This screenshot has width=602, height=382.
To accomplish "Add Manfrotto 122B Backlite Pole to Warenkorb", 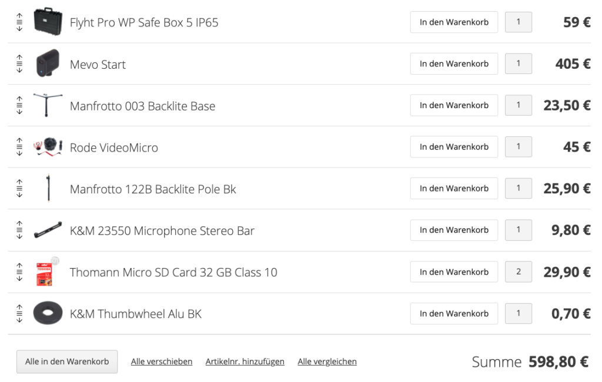I will click(x=454, y=189).
